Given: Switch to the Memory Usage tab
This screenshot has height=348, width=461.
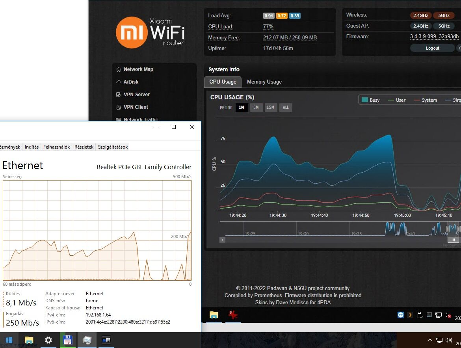Looking at the screenshot, I should coord(264,82).
